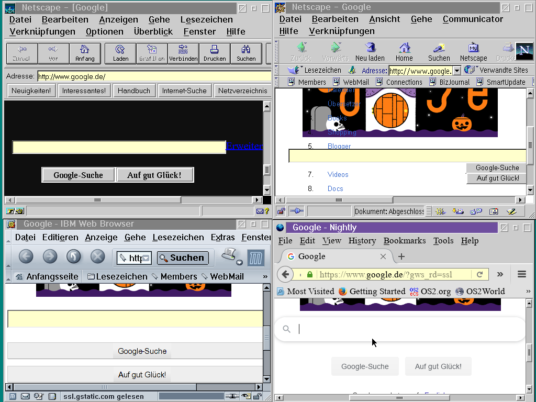Reload the page in IBM Web Browser
Viewport: 536px width, 402px height.
coord(73,256)
